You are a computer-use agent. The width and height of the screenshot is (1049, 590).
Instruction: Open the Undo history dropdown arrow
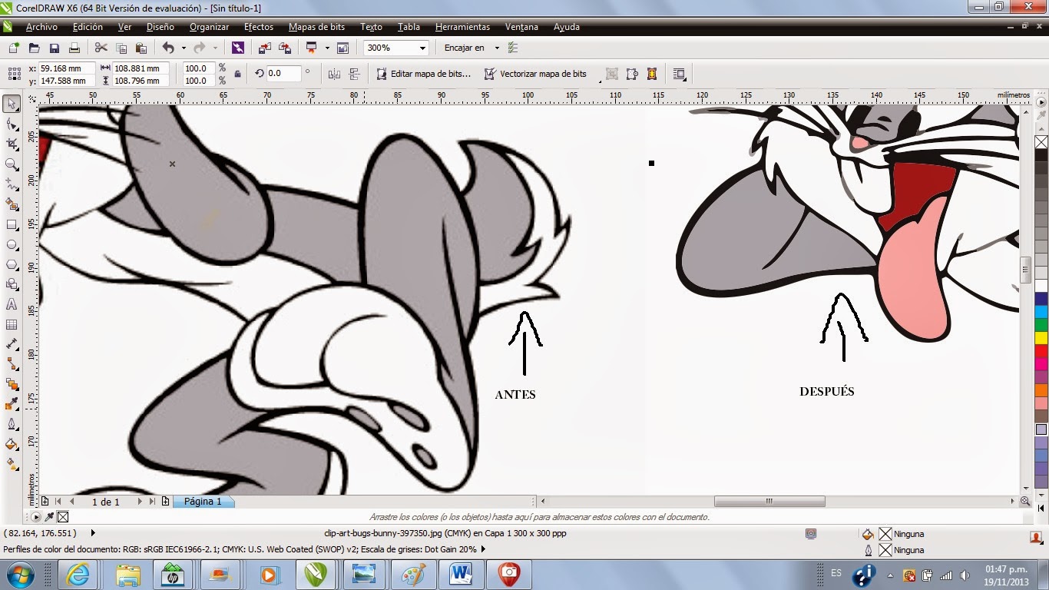(182, 48)
